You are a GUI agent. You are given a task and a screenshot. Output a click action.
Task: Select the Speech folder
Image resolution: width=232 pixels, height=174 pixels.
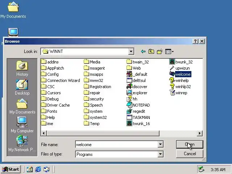94,105
